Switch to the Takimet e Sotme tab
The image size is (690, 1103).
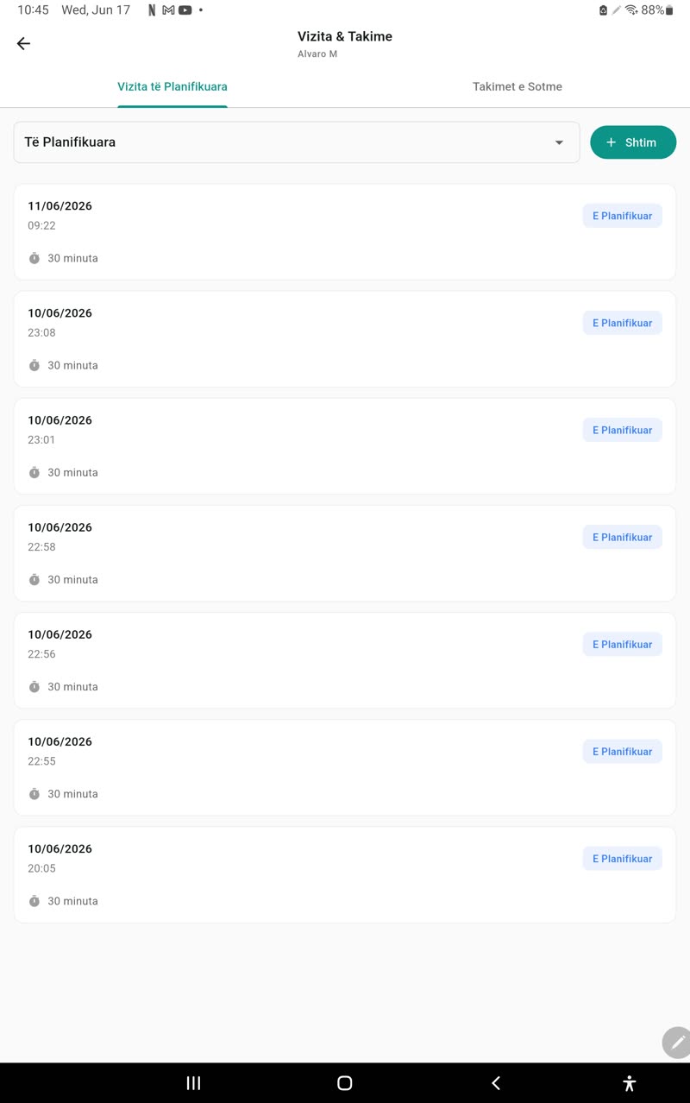point(517,87)
